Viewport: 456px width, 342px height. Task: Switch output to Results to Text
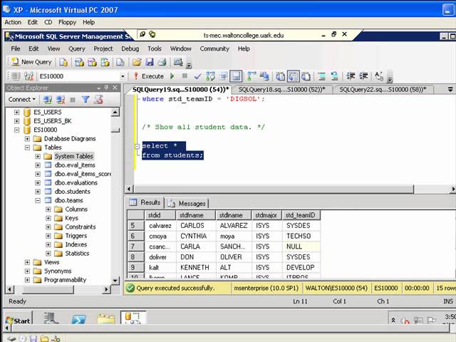coord(280,76)
